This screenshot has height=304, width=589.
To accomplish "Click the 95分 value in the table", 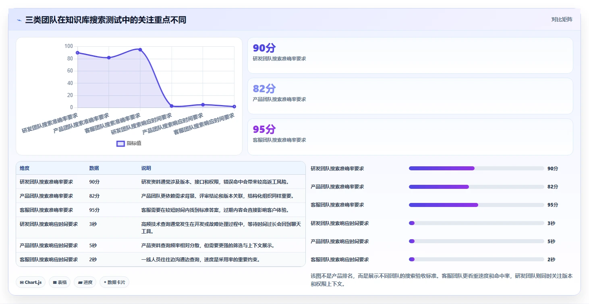I will [94, 210].
